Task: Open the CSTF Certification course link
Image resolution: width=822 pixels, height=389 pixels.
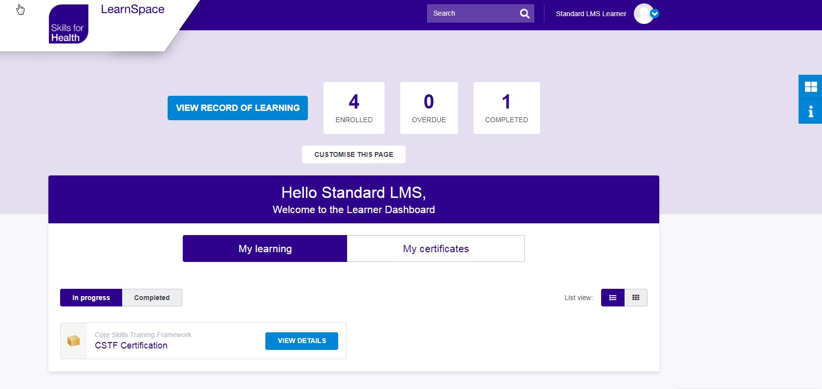Action: click(x=131, y=346)
